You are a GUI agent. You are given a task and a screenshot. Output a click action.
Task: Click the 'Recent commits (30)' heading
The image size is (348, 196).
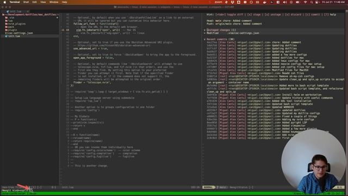pyautogui.click(x=221, y=39)
